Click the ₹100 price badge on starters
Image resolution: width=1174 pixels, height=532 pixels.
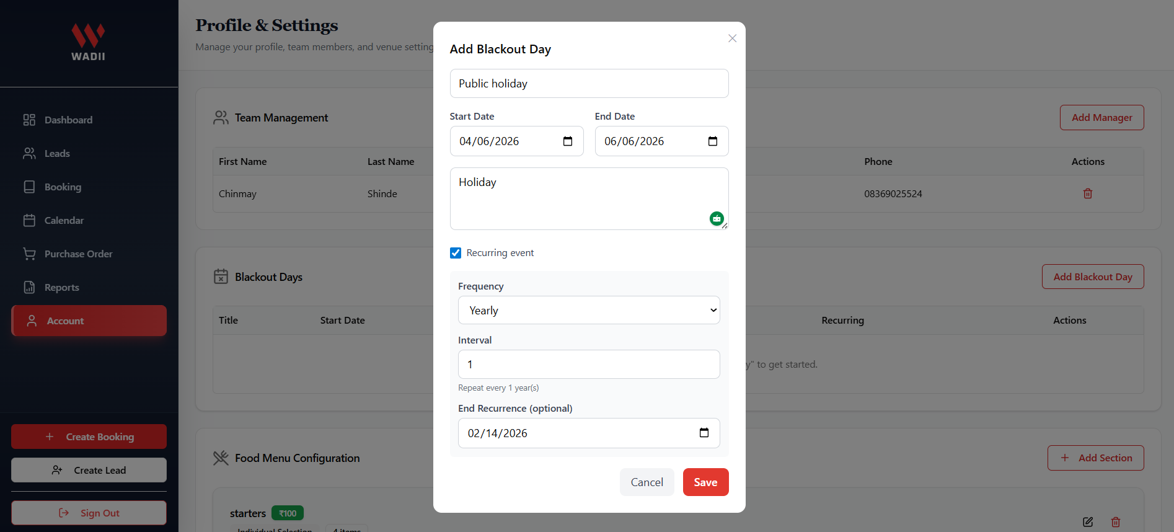click(288, 513)
